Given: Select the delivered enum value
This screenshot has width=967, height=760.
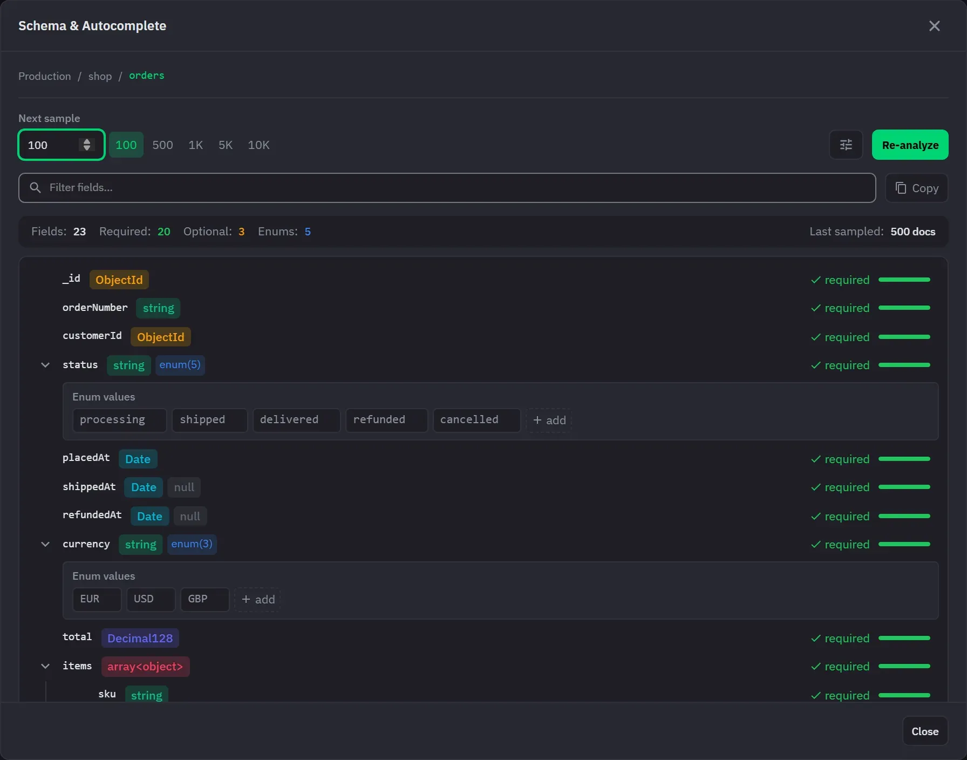Looking at the screenshot, I should point(296,420).
